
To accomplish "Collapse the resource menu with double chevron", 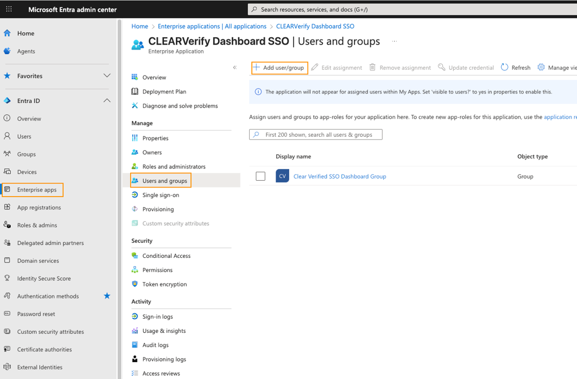I will [235, 67].
